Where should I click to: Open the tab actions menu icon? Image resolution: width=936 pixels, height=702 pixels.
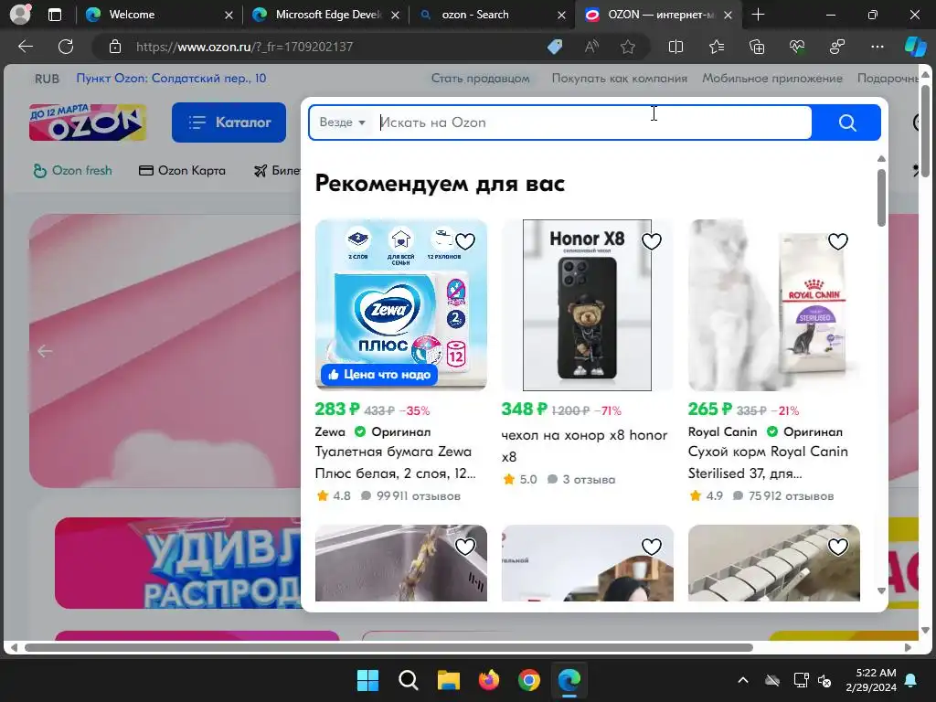(54, 15)
